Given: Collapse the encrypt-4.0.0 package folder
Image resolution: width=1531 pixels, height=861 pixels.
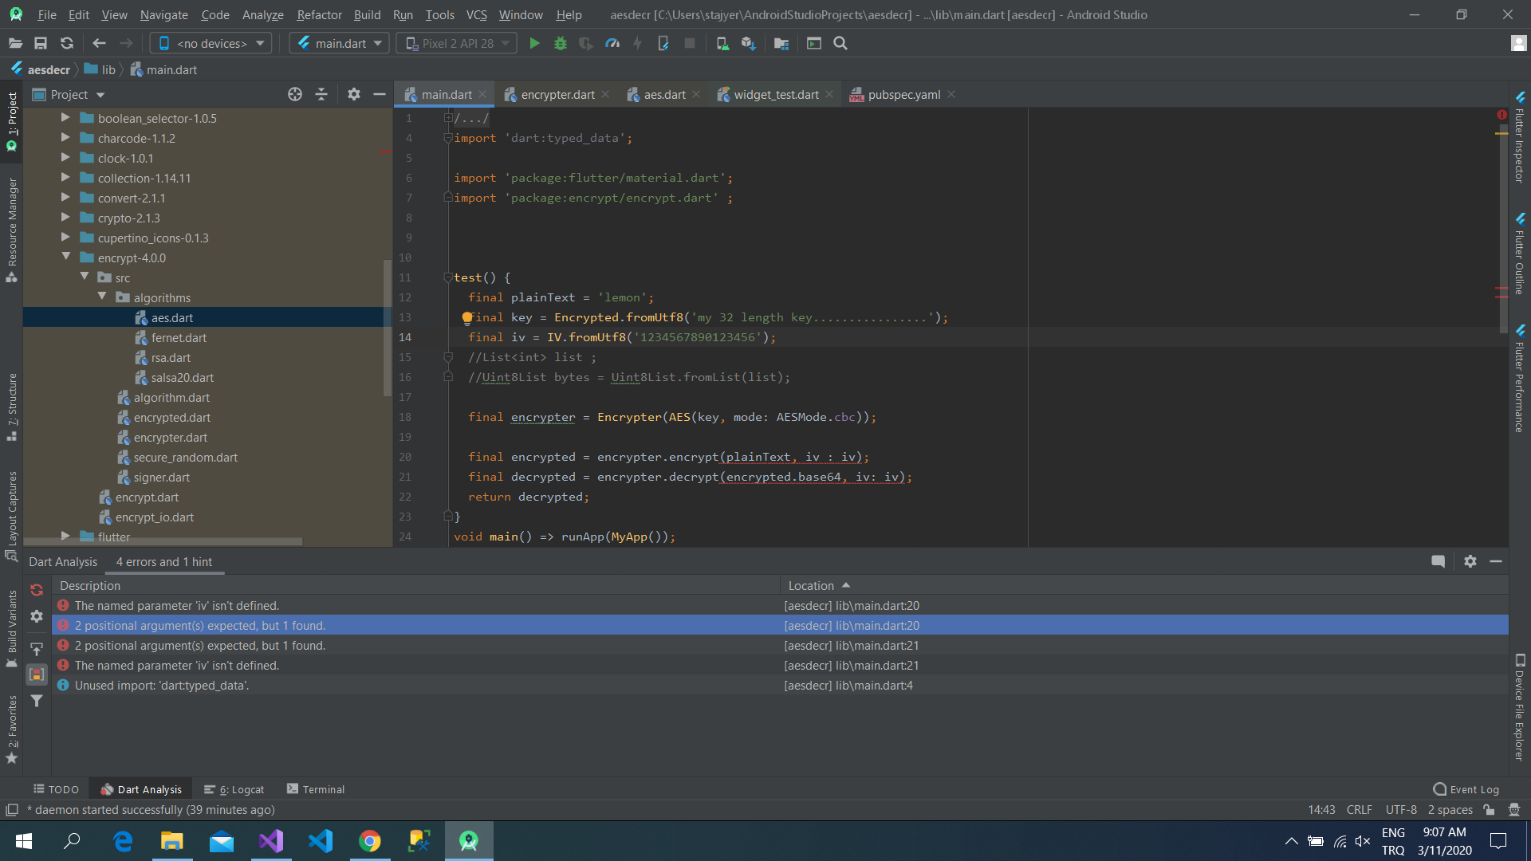Looking at the screenshot, I should pyautogui.click(x=67, y=258).
